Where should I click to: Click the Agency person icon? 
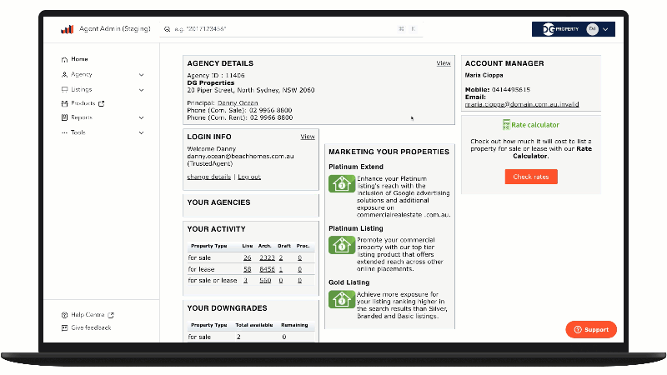click(65, 74)
